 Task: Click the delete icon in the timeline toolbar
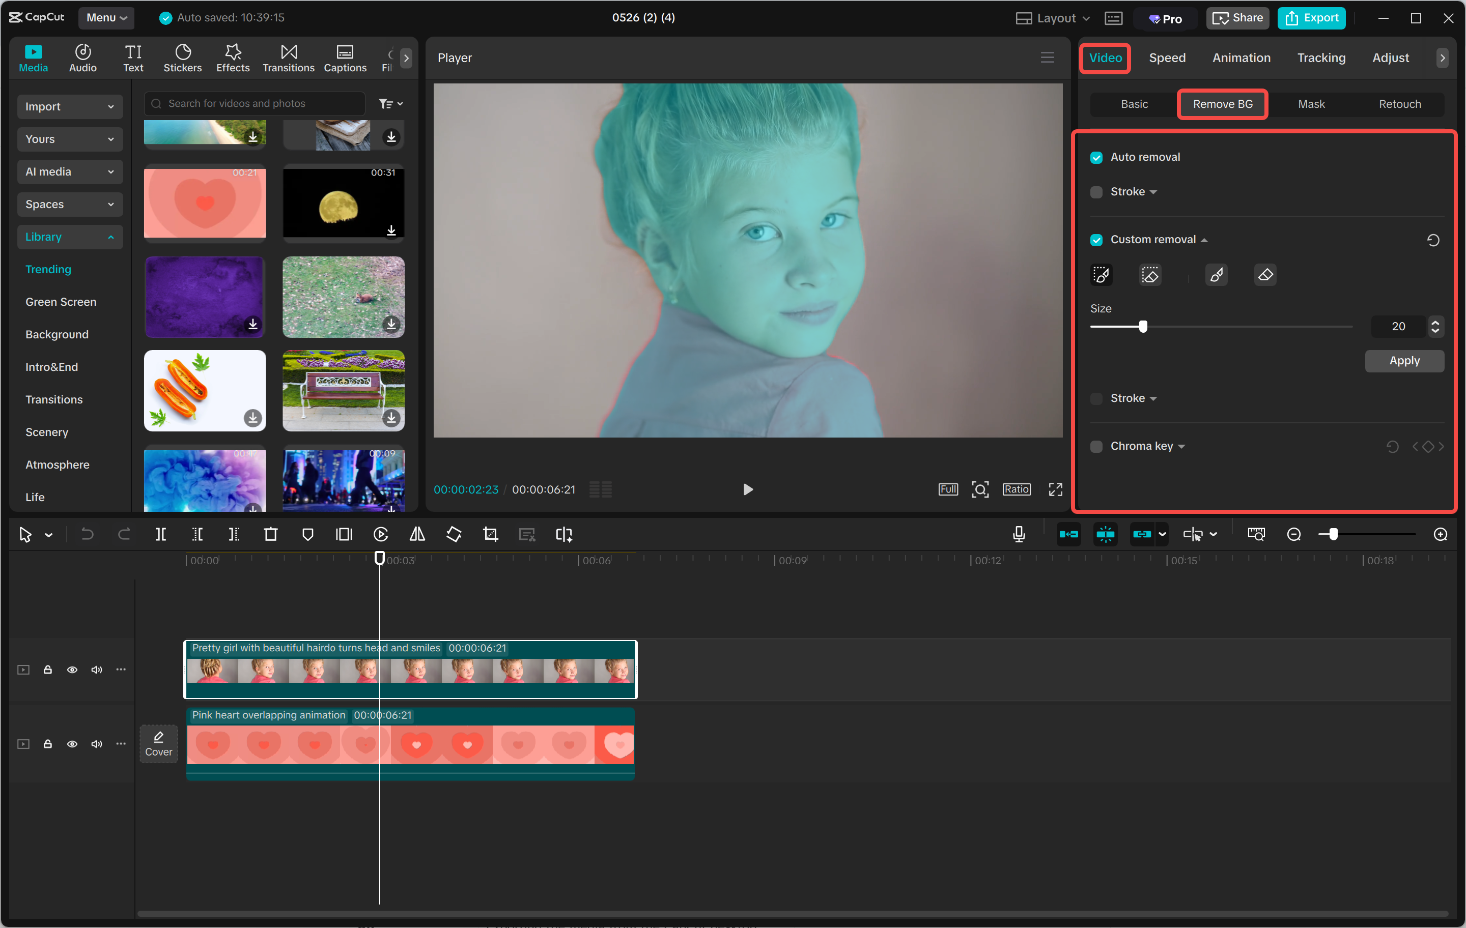pyautogui.click(x=271, y=534)
